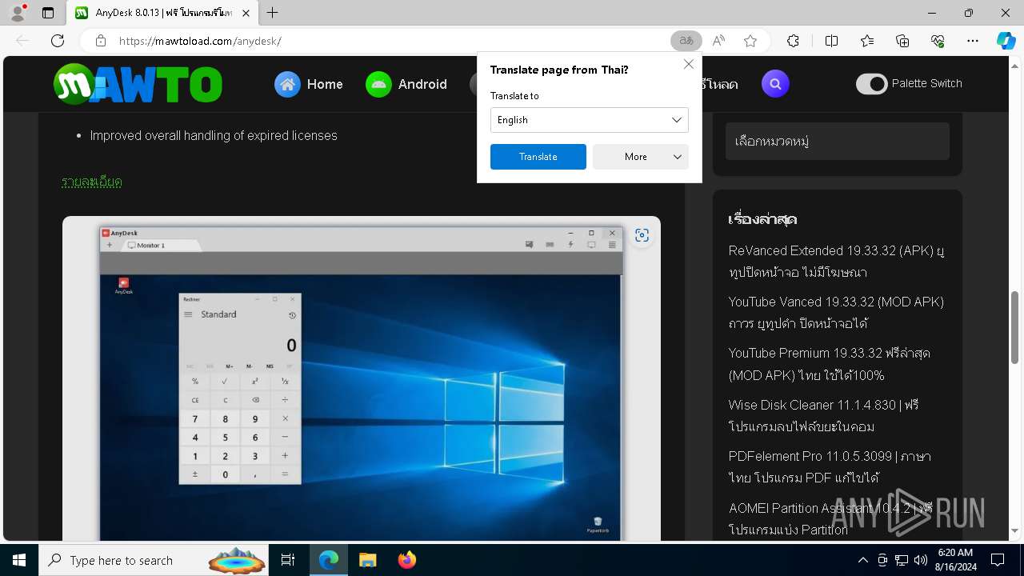The height and width of the screenshot is (576, 1024).
Task: Open YouTube Premium 19.33.32 post link
Action: click(830, 364)
